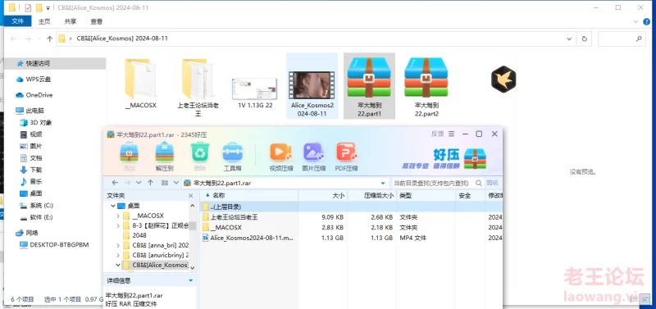Viewport: 656px width, 309px height.
Task: Select the 牢大驾到22.part2 archive in Explorer
Action: (x=426, y=86)
